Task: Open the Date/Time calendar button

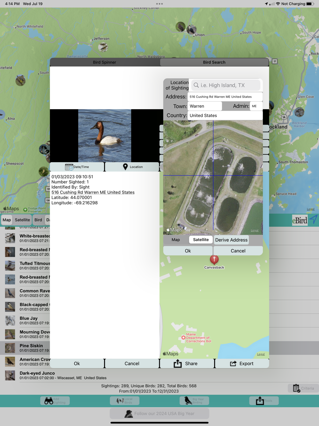Action: [77, 167]
